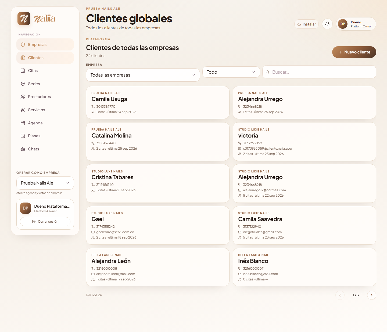Click the Naliia logo icon
Viewport: 387px width, 332px height.
(24, 19)
